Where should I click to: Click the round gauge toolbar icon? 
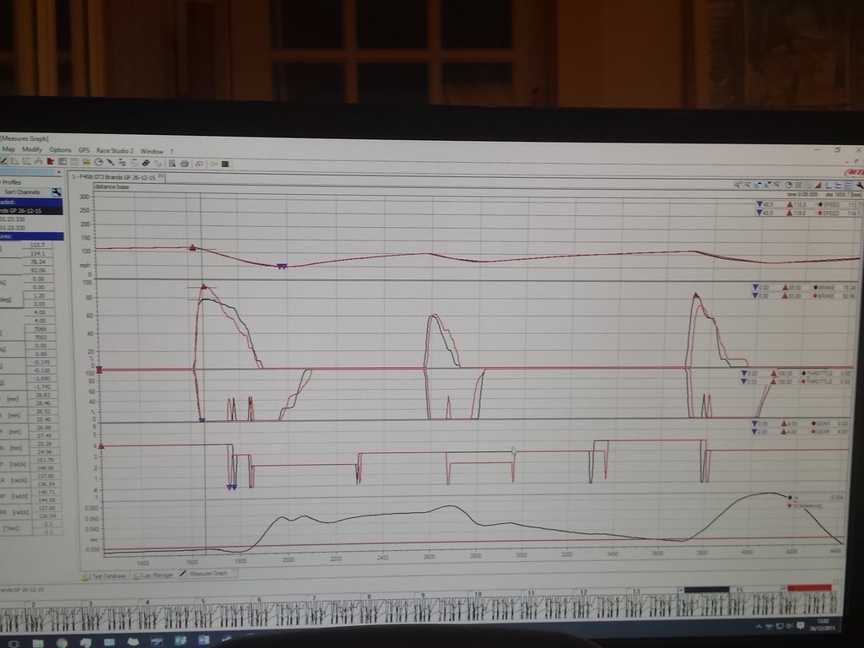click(x=99, y=162)
